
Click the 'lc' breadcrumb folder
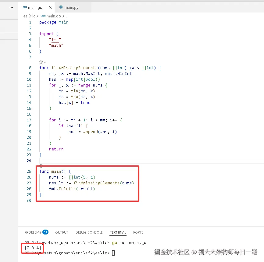pyautogui.click(x=34, y=16)
